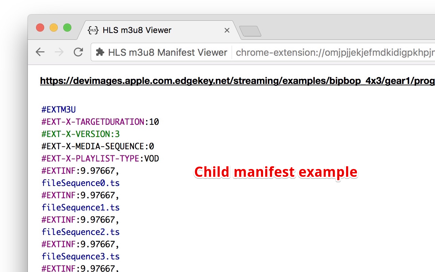Image resolution: width=435 pixels, height=272 pixels.
Task: Maximize the window with the green button
Action: [67, 28]
